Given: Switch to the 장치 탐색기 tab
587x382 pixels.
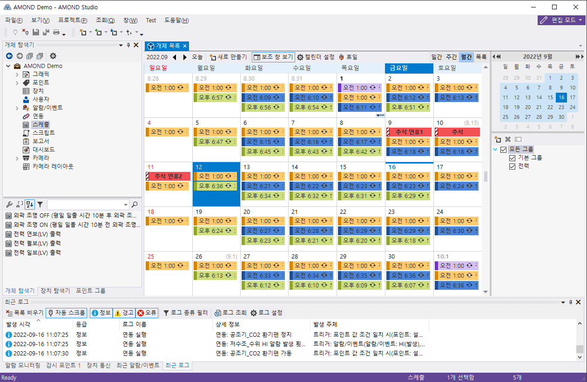Looking at the screenshot, I should pos(55,291).
